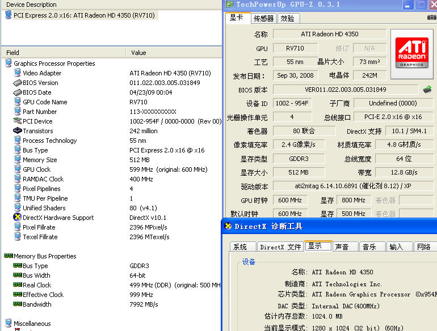Viewport: 437px width, 331px height.
Task: Click the BIOS Version chip icon
Action: (17, 83)
